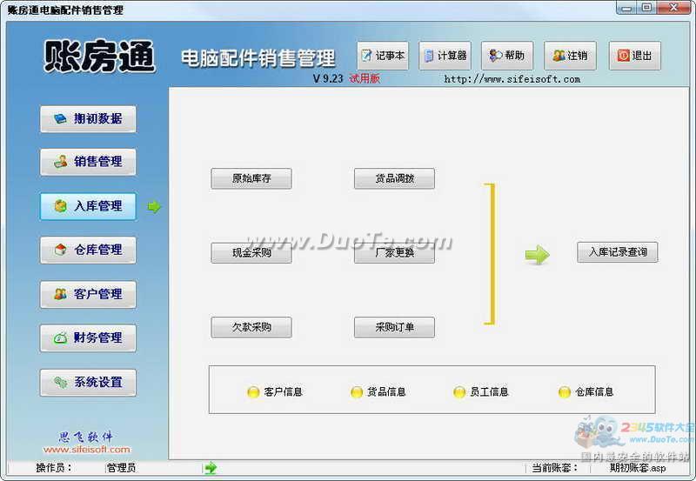
Task: Open the 采购订单 button
Action: (x=394, y=327)
